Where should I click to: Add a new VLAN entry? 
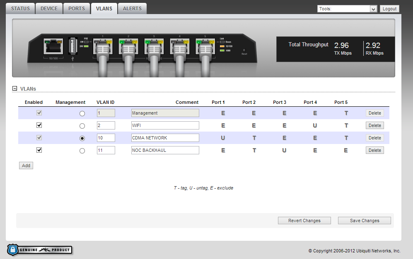pos(26,165)
